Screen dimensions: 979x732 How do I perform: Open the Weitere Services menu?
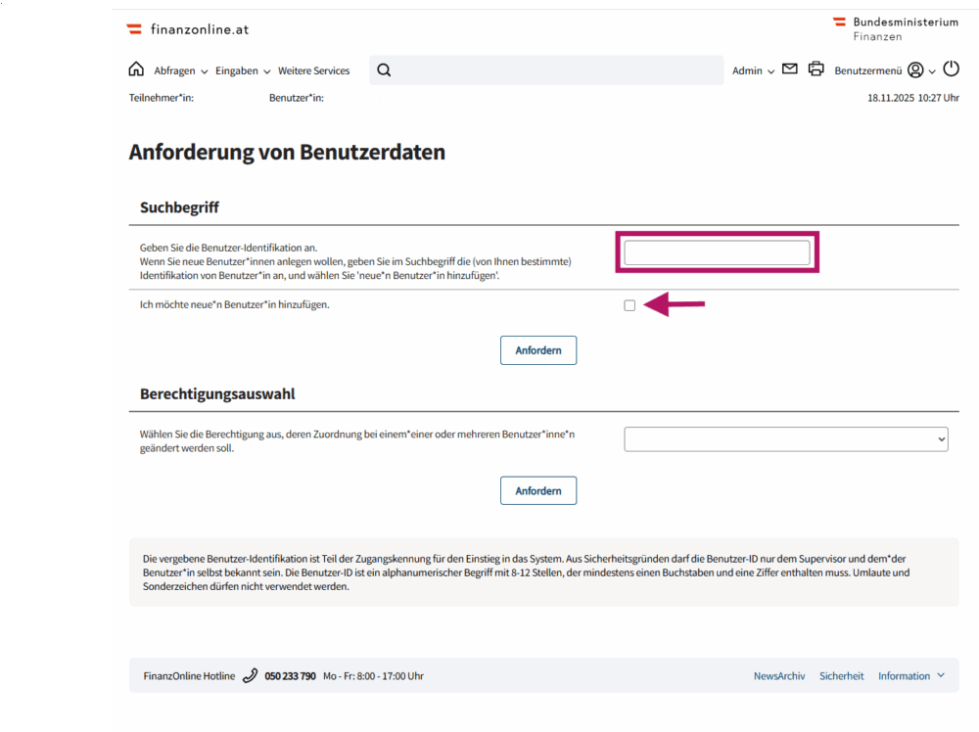313,70
